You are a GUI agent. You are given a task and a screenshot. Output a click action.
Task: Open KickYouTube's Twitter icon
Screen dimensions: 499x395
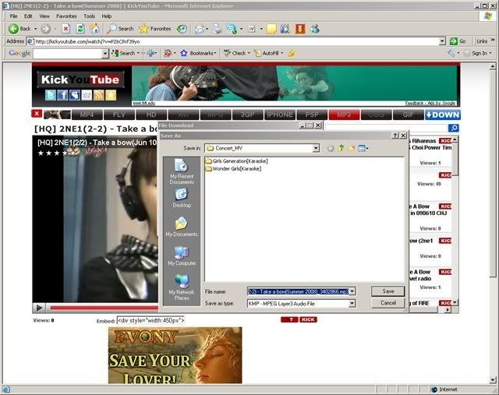point(50,95)
